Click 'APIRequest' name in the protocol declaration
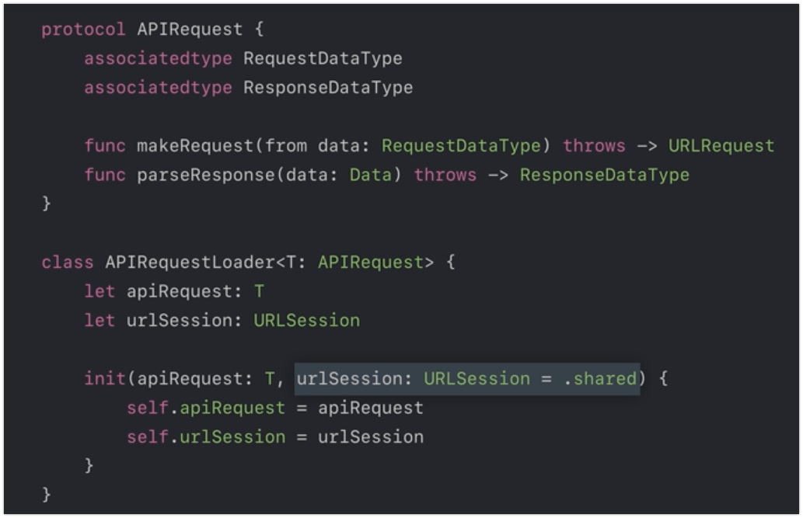 190,30
